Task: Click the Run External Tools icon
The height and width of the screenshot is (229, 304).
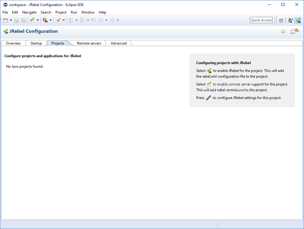Action: click(45, 20)
